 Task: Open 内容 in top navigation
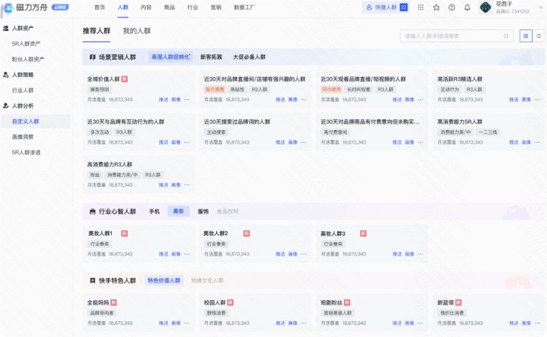point(146,8)
